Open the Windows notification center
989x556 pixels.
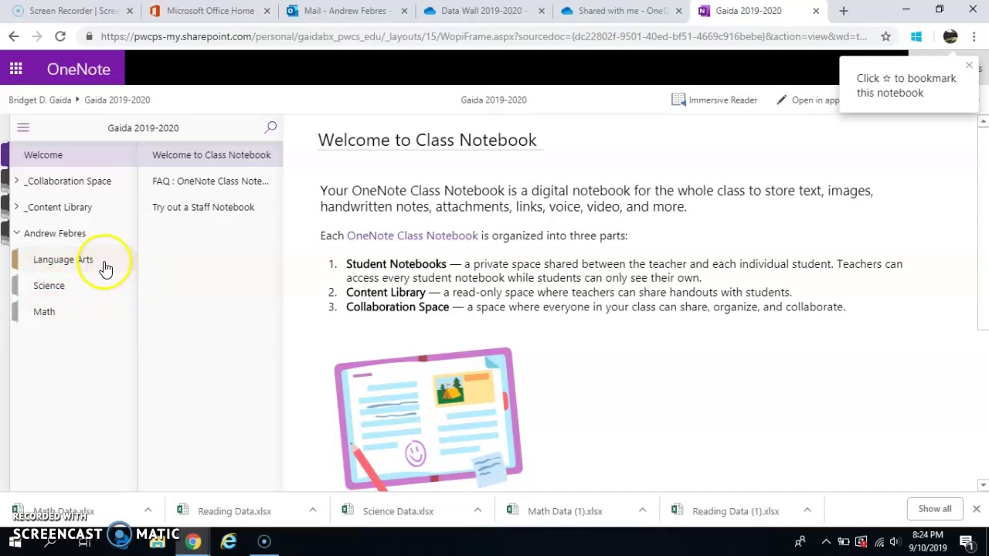[967, 542]
